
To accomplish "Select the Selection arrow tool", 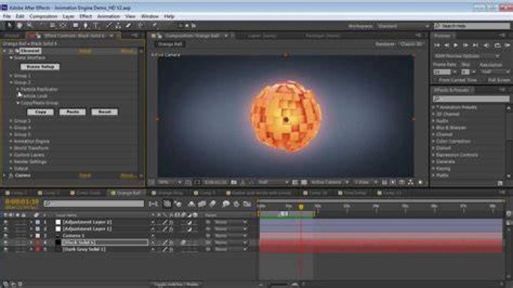I will (x=9, y=26).
